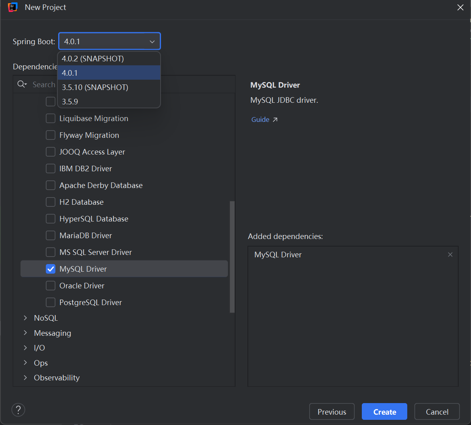This screenshot has height=425, width=471.
Task: Check the PostgreSQL Driver checkbox
Action: (51, 302)
